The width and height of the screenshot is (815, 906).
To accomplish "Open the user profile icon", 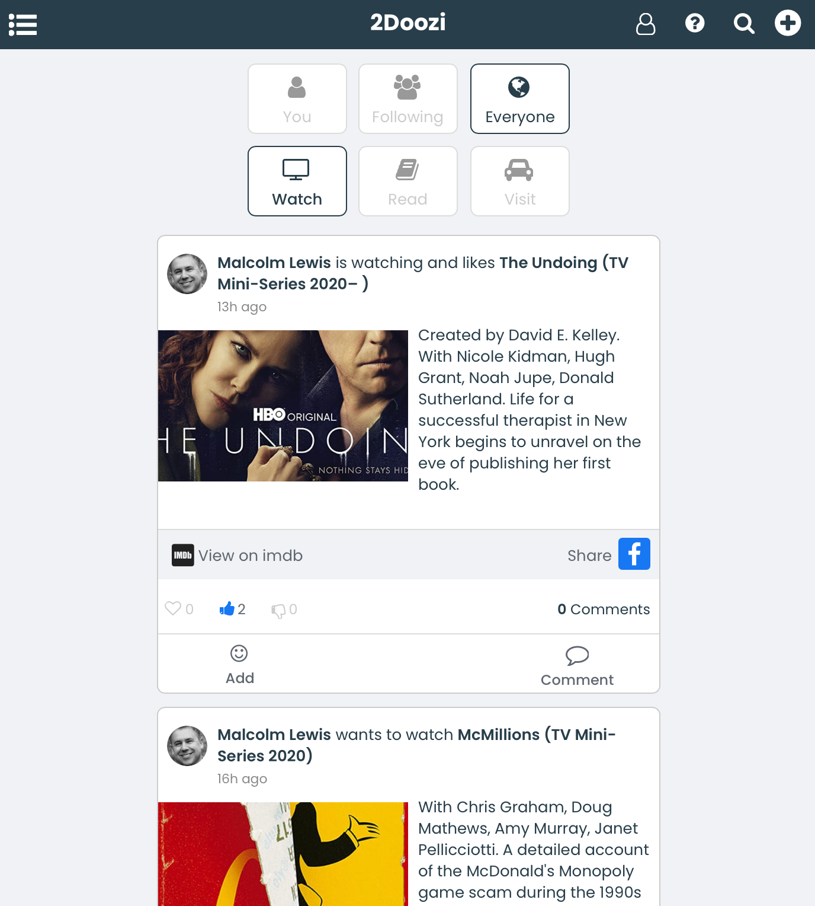I will (646, 24).
